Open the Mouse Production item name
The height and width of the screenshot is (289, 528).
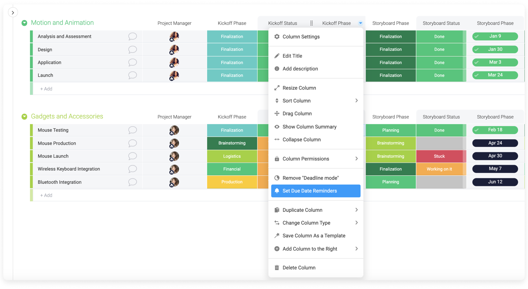57,143
